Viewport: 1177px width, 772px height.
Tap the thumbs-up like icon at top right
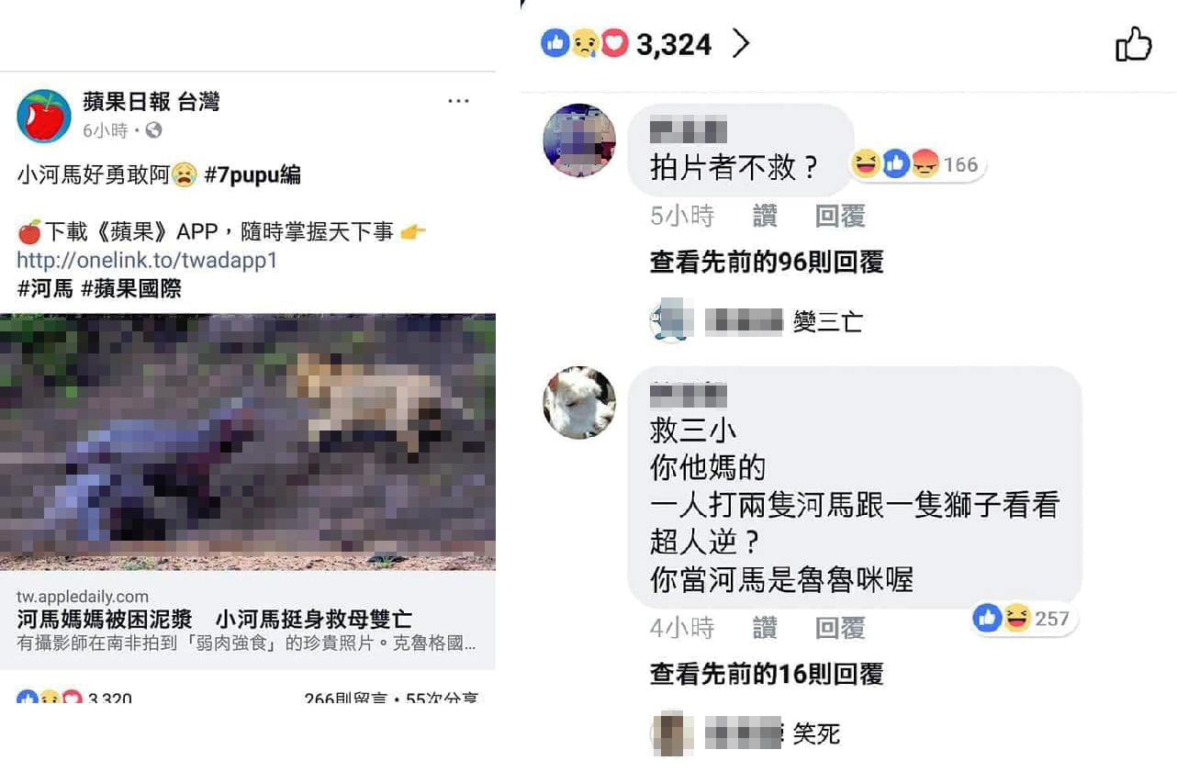(1133, 44)
